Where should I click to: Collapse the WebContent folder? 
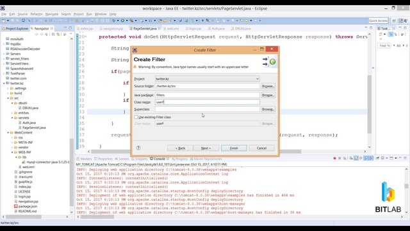point(8,133)
